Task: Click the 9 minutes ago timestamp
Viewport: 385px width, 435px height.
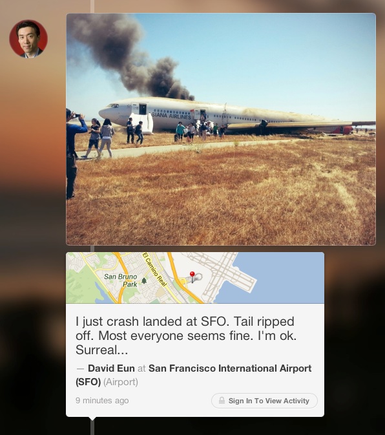Action: point(102,400)
